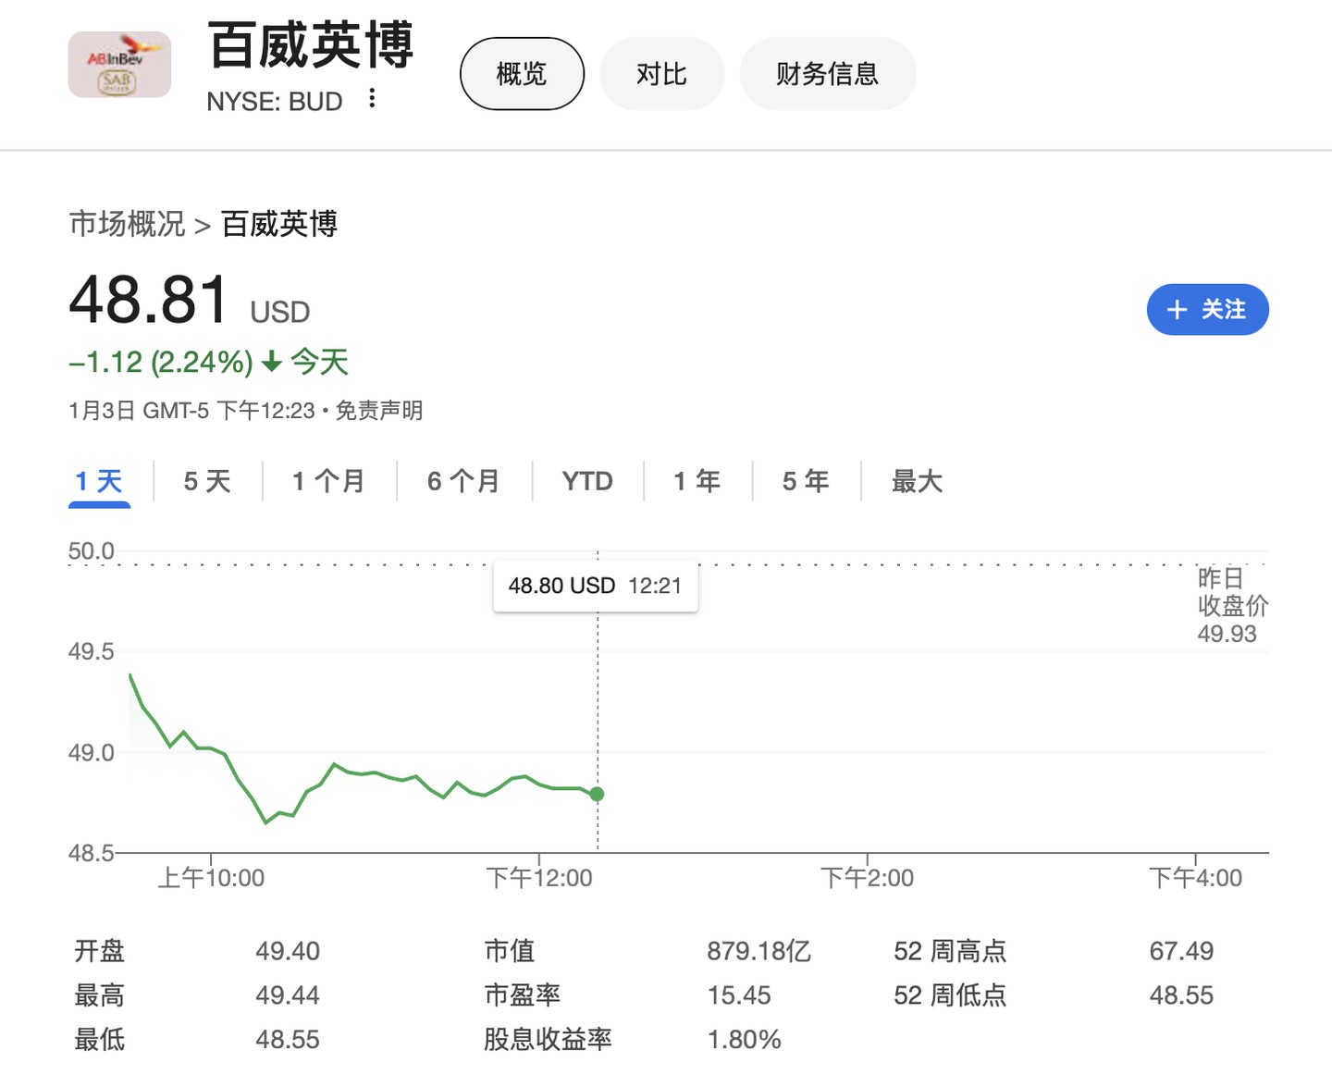Click the 上午10:00 axis label

[211, 878]
